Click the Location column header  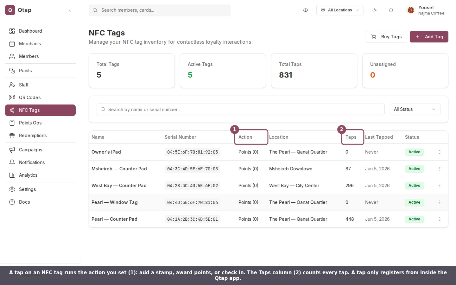[x=279, y=137]
